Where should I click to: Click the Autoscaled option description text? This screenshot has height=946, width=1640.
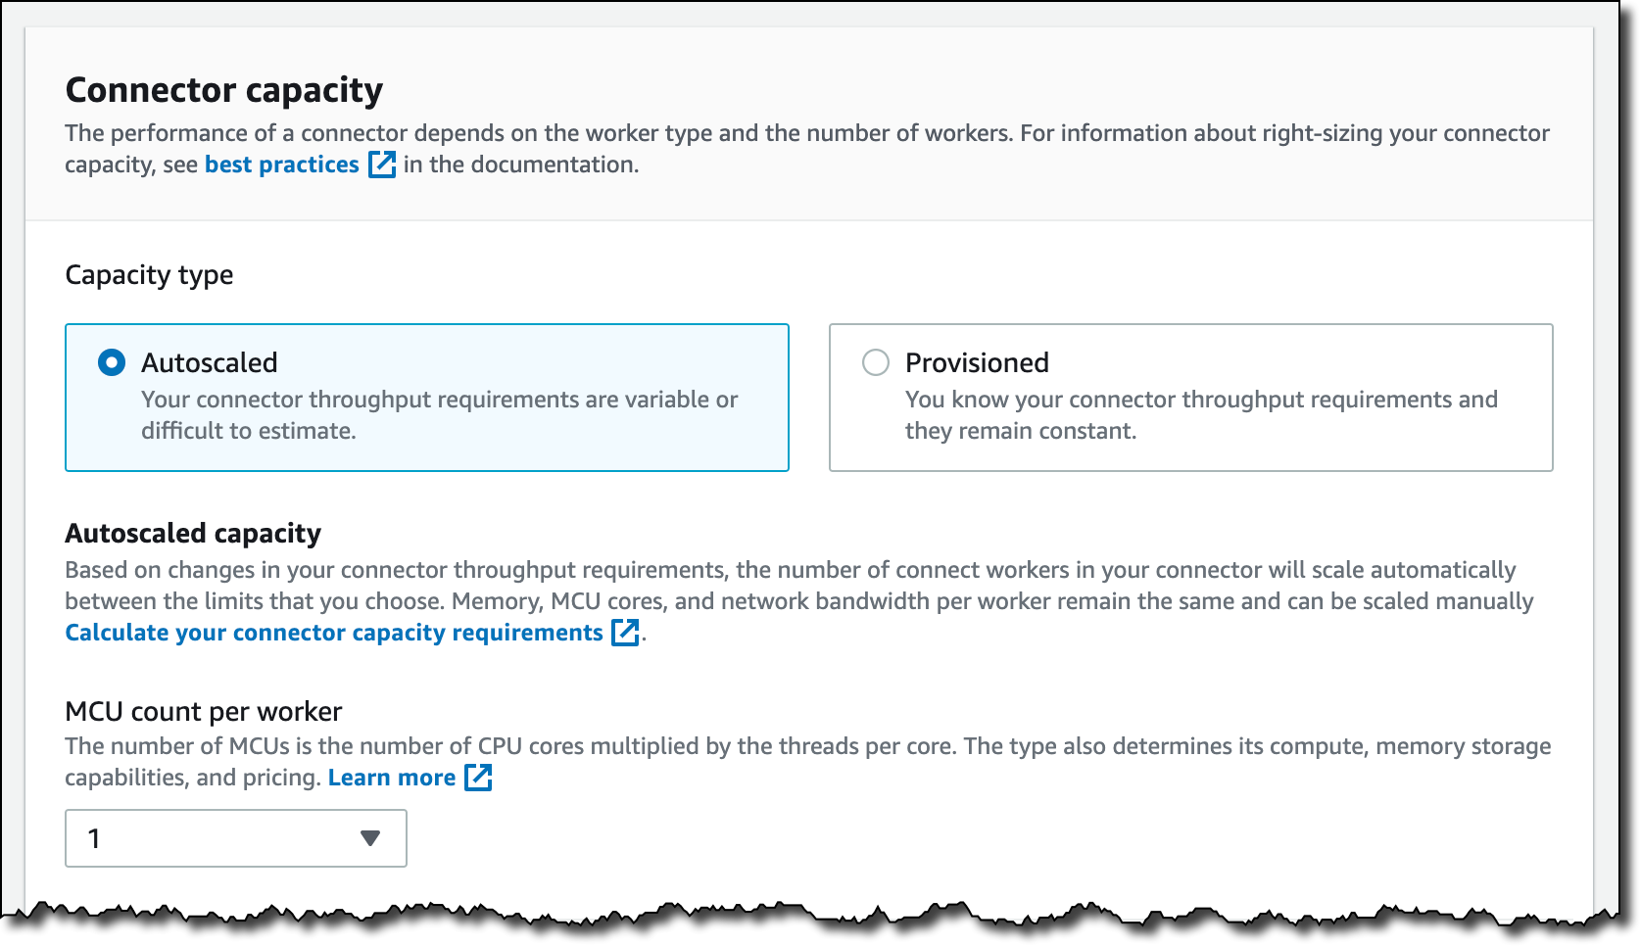coord(439,415)
